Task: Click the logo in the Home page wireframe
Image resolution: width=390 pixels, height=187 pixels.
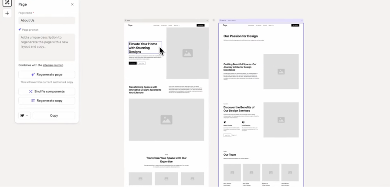Action: 131,25
